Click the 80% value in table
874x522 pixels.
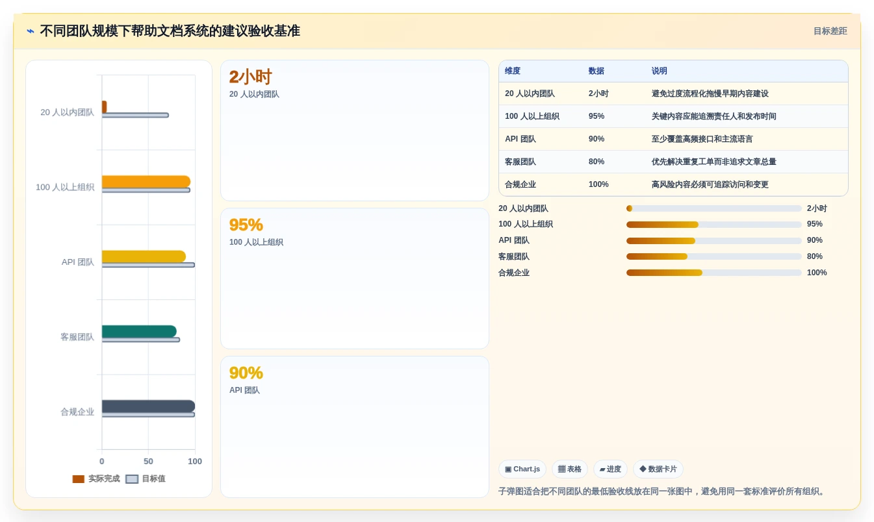[x=597, y=162]
